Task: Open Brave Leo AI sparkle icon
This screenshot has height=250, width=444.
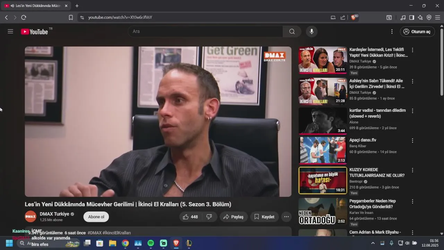Action: tap(420, 17)
